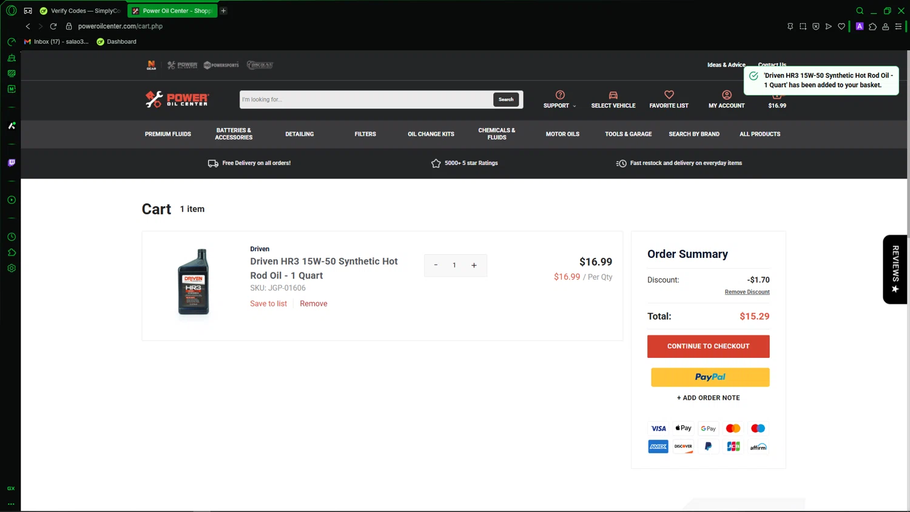Open Extensions cube icon in sidebar
Image resolution: width=910 pixels, height=512 pixels.
(11, 252)
